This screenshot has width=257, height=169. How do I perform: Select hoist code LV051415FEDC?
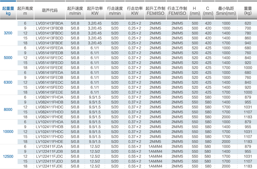[50, 58]
